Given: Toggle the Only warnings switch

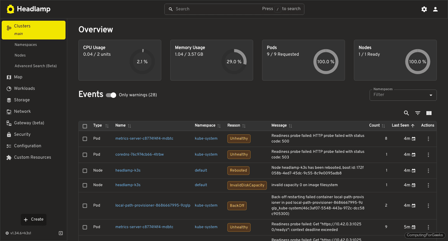Looking at the screenshot, I should (111, 95).
